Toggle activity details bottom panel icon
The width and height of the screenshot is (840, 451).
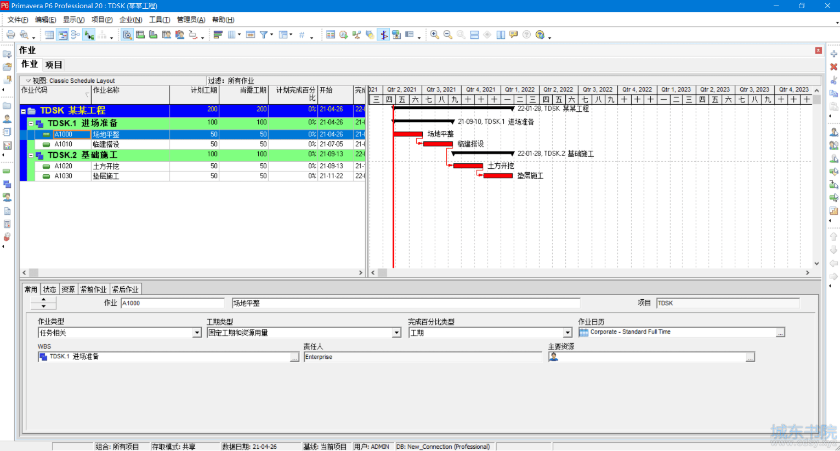pyautogui.click(x=127, y=35)
